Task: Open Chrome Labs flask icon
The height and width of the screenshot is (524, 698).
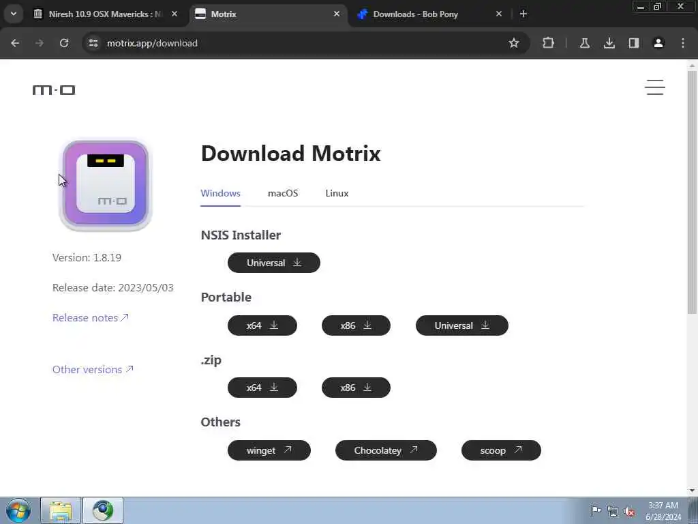Action: point(584,43)
